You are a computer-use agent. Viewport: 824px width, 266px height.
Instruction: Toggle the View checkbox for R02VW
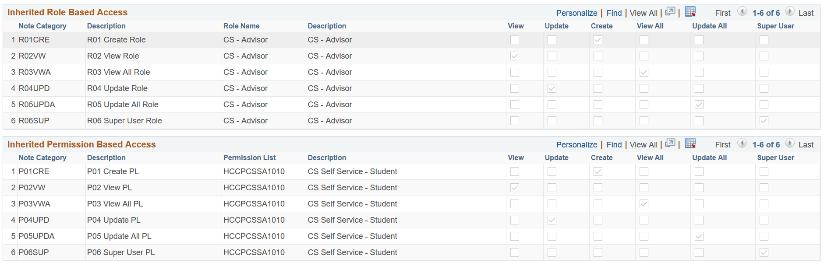point(514,56)
